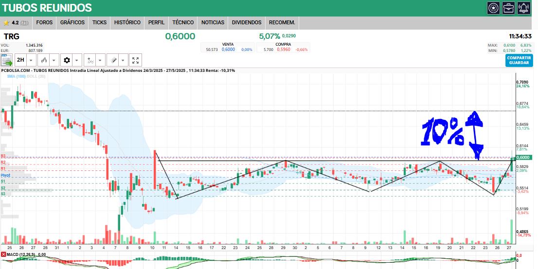This screenshot has height=269, width=538.
Task: Close the MACD indicator panel
Action: point(3,254)
